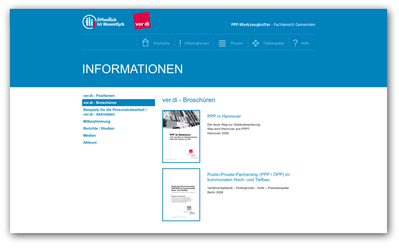399x250 pixels.
Task: Click the text 'Berlin 2008'
Action: (215, 192)
